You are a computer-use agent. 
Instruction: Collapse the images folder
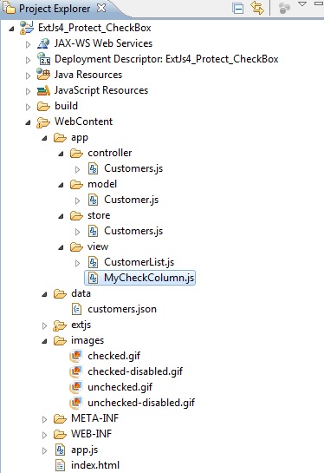(44, 341)
